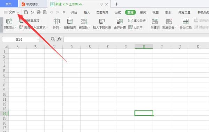This screenshot has width=209, height=132.
Task: Expand the 文件 menu dropdown arrow
Action: (18, 13)
